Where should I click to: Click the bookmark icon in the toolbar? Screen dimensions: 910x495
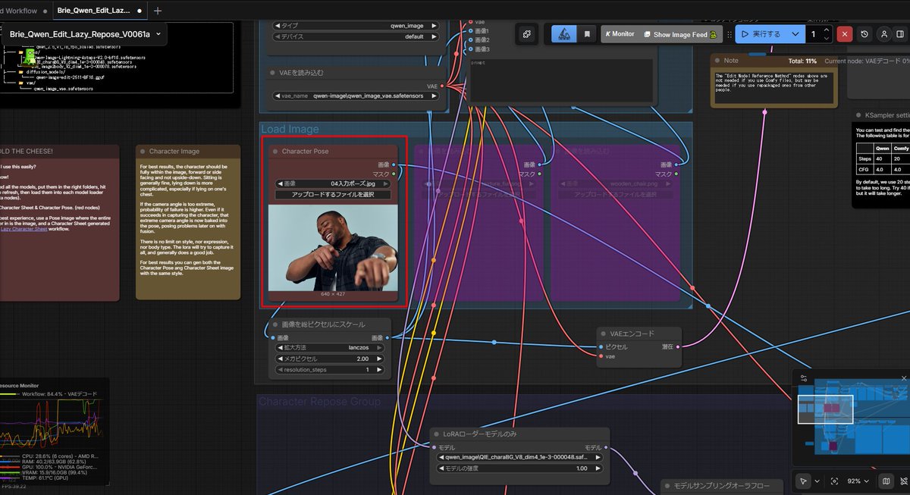point(587,34)
